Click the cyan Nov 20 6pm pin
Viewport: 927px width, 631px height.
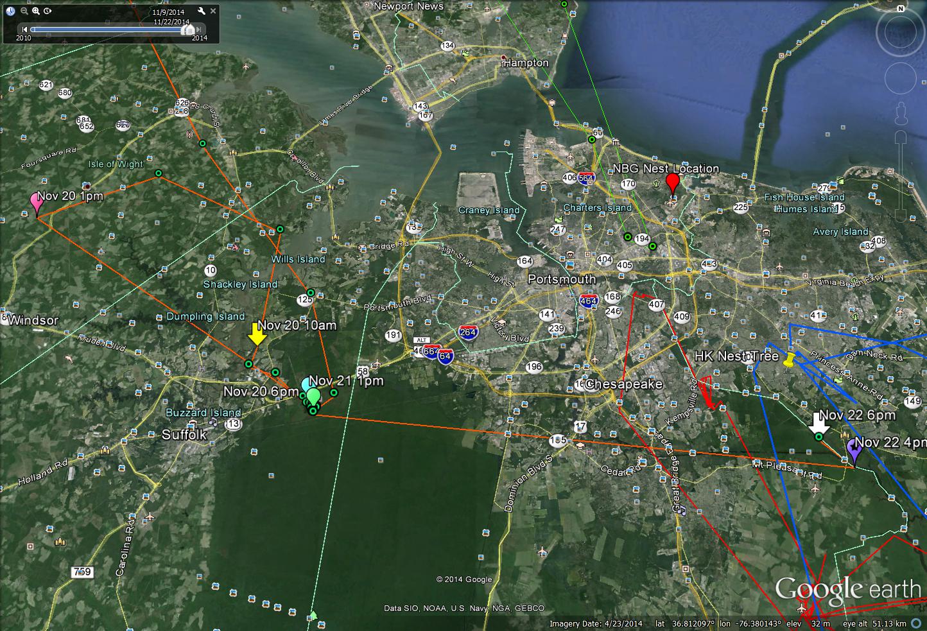pos(306,385)
